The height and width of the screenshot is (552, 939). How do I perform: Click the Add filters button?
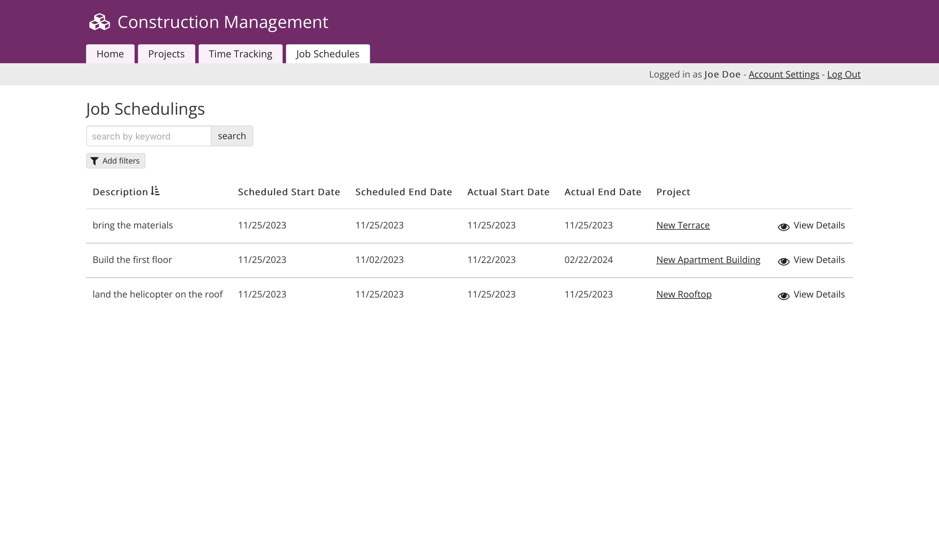pos(115,161)
